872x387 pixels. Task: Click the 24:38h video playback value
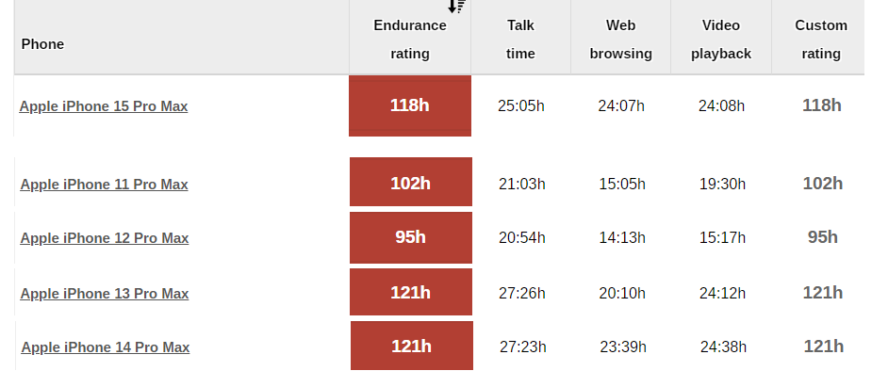click(x=723, y=347)
